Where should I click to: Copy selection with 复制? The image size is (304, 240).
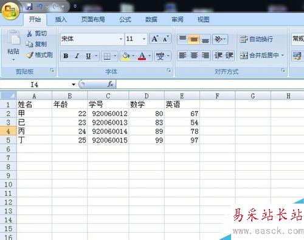point(36,44)
